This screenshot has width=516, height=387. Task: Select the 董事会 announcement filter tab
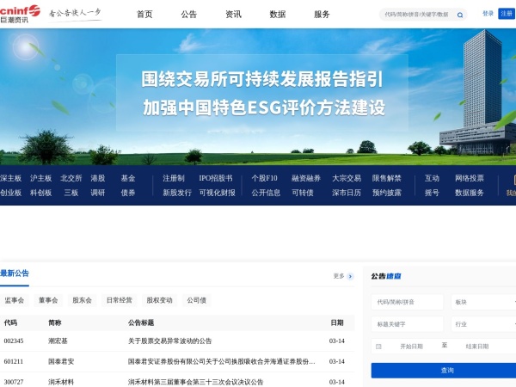click(x=48, y=300)
